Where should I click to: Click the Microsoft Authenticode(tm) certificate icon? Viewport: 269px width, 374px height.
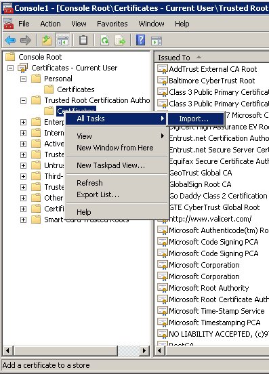point(163,230)
